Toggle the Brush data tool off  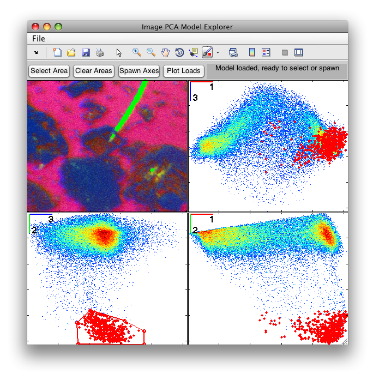tap(207, 53)
